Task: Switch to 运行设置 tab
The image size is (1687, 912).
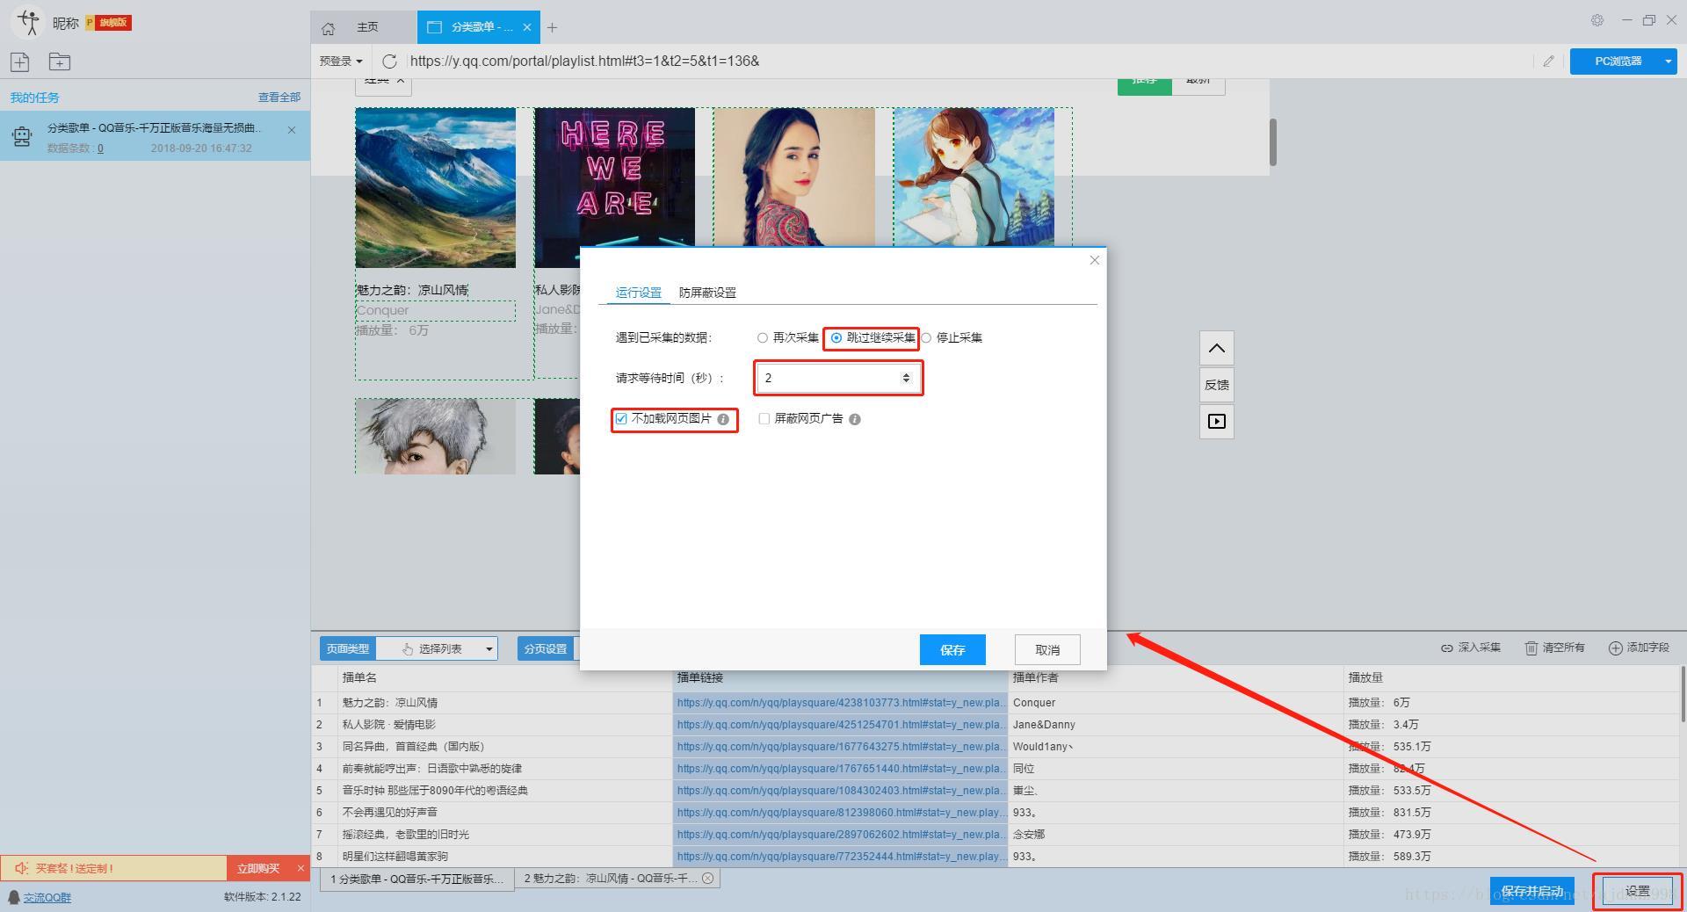Action: coord(639,293)
